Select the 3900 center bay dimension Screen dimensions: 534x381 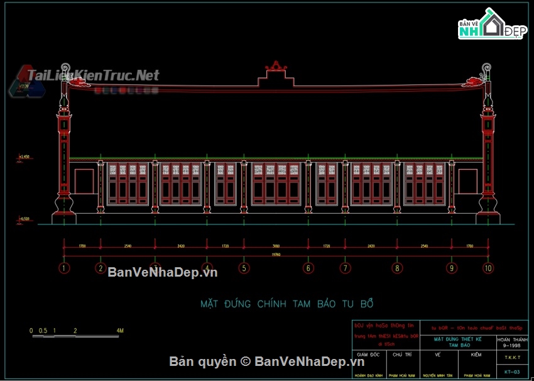275,246
